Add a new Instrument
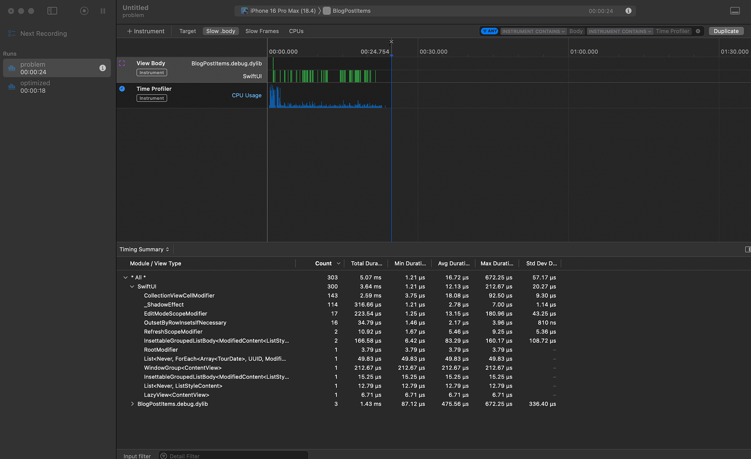 (146, 31)
